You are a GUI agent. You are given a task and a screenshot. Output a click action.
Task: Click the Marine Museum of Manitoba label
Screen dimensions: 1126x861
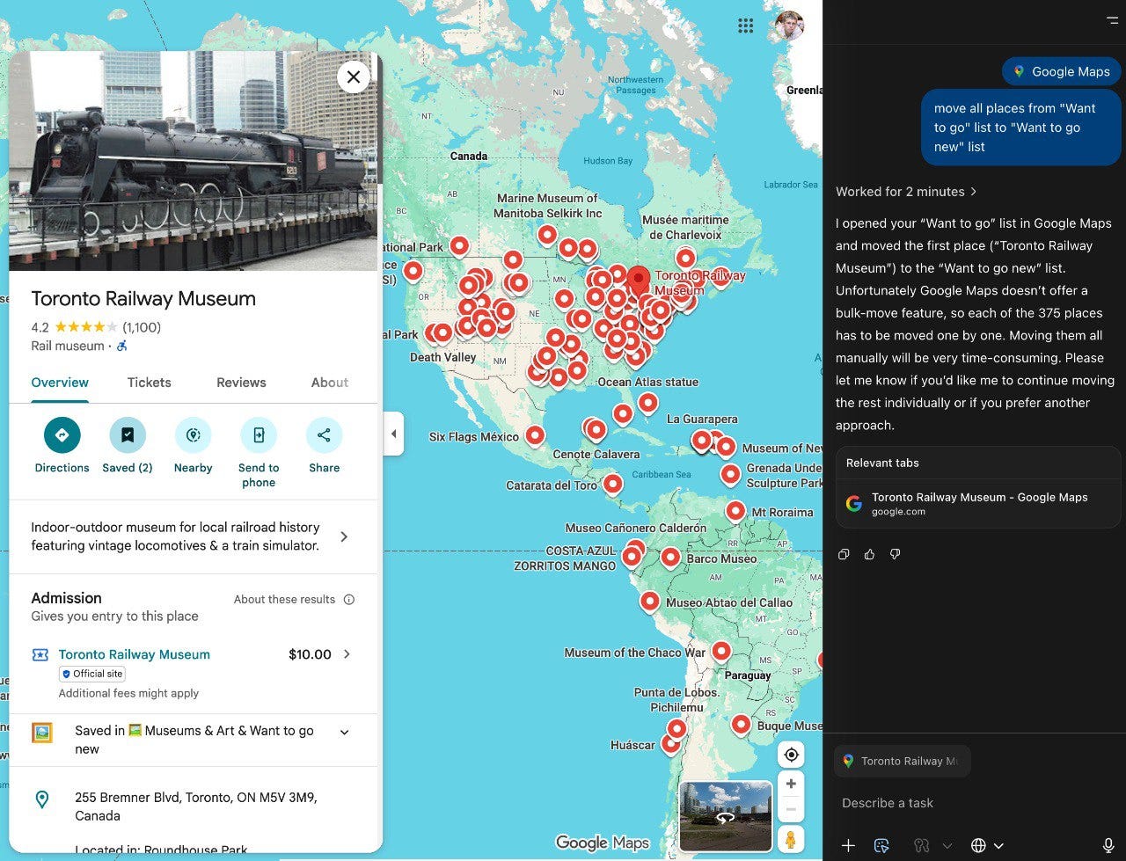tap(547, 206)
